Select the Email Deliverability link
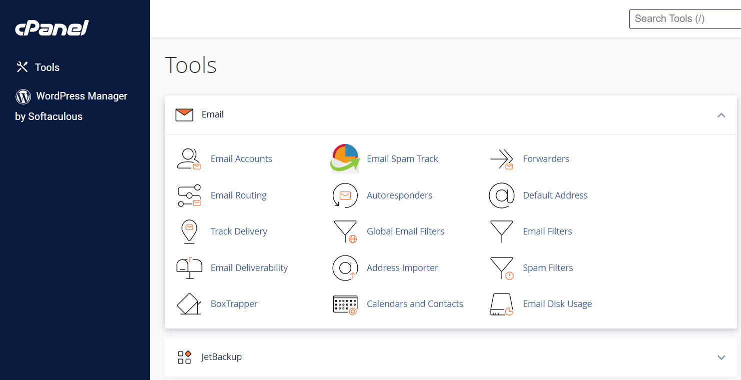Viewport: 741px width, 380px height. pos(249,268)
